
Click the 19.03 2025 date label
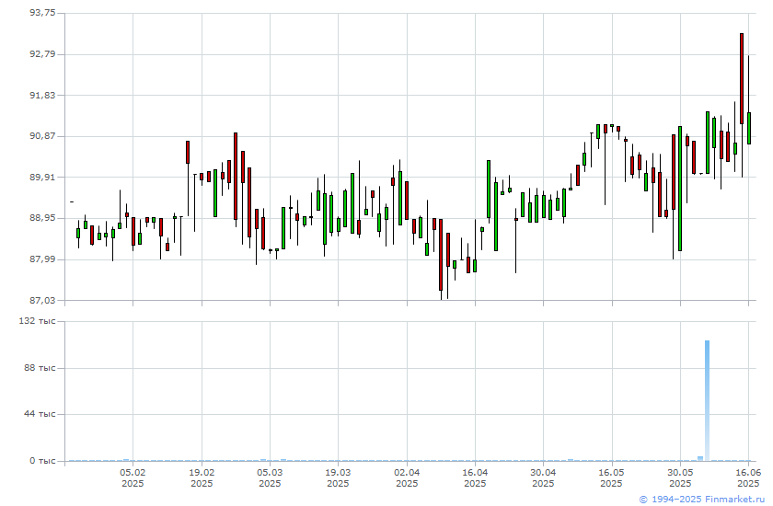point(338,477)
